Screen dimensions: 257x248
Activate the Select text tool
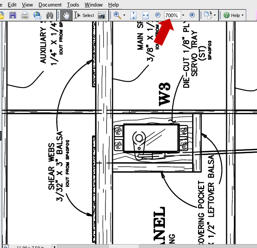pos(84,15)
